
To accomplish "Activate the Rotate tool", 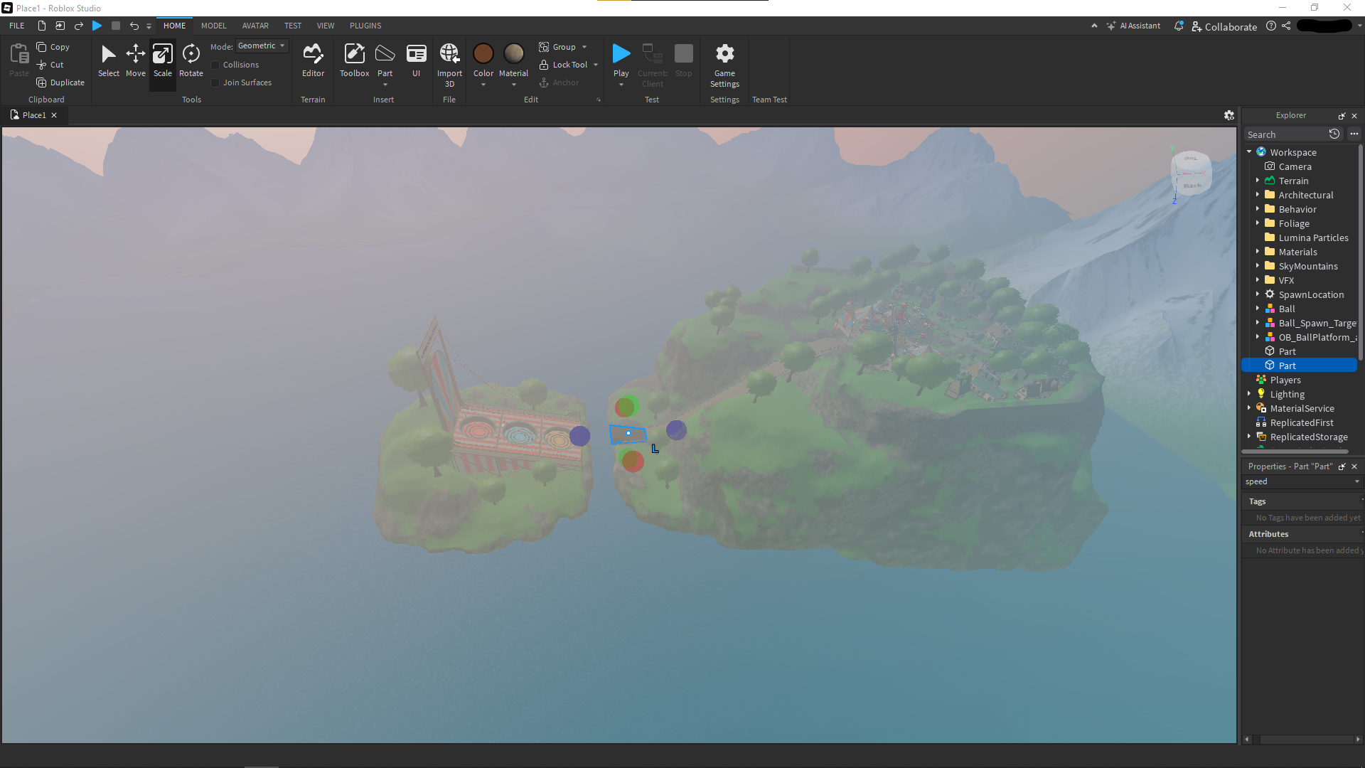I will (x=191, y=60).
